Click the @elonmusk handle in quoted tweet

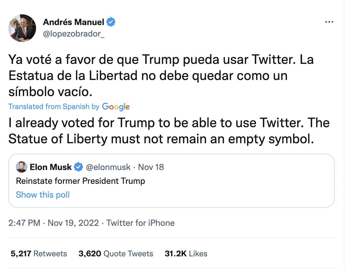(x=108, y=167)
